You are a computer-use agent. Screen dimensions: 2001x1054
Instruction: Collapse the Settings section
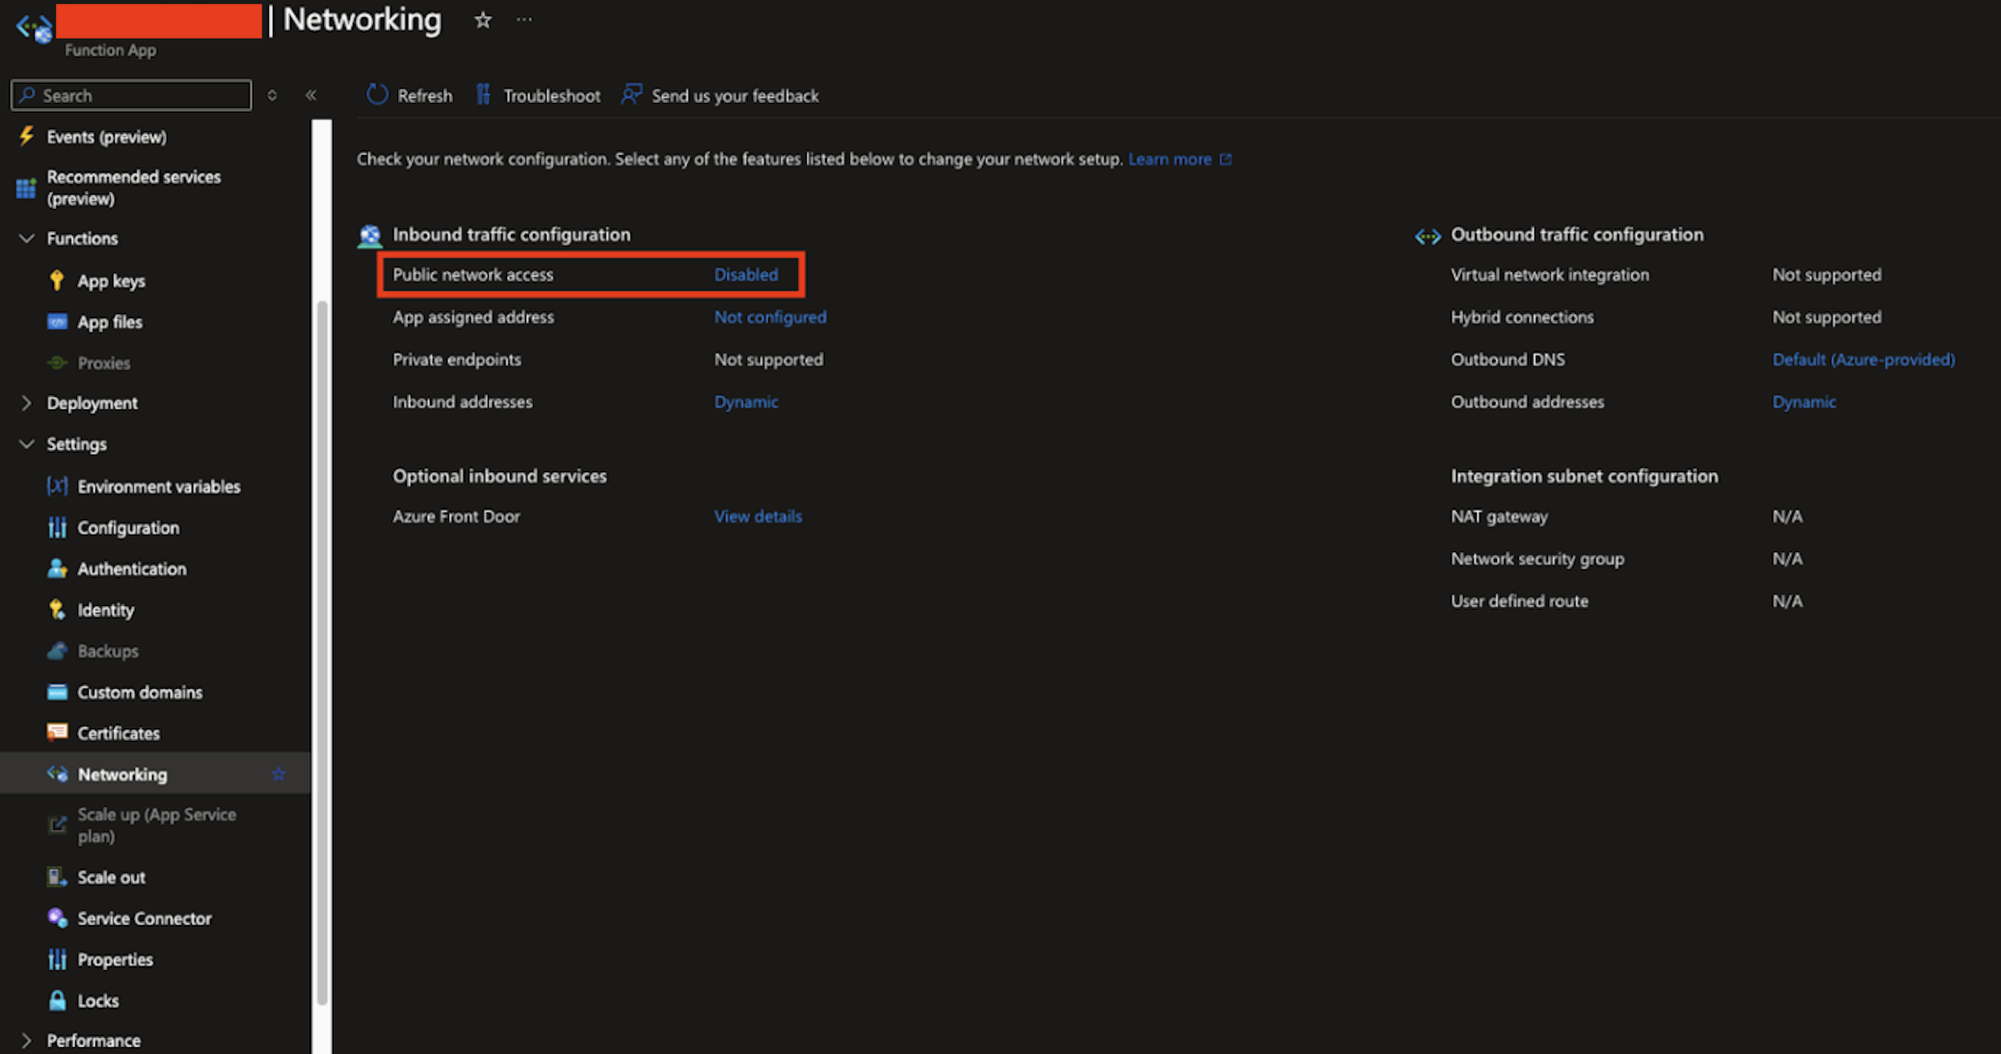(x=25, y=444)
